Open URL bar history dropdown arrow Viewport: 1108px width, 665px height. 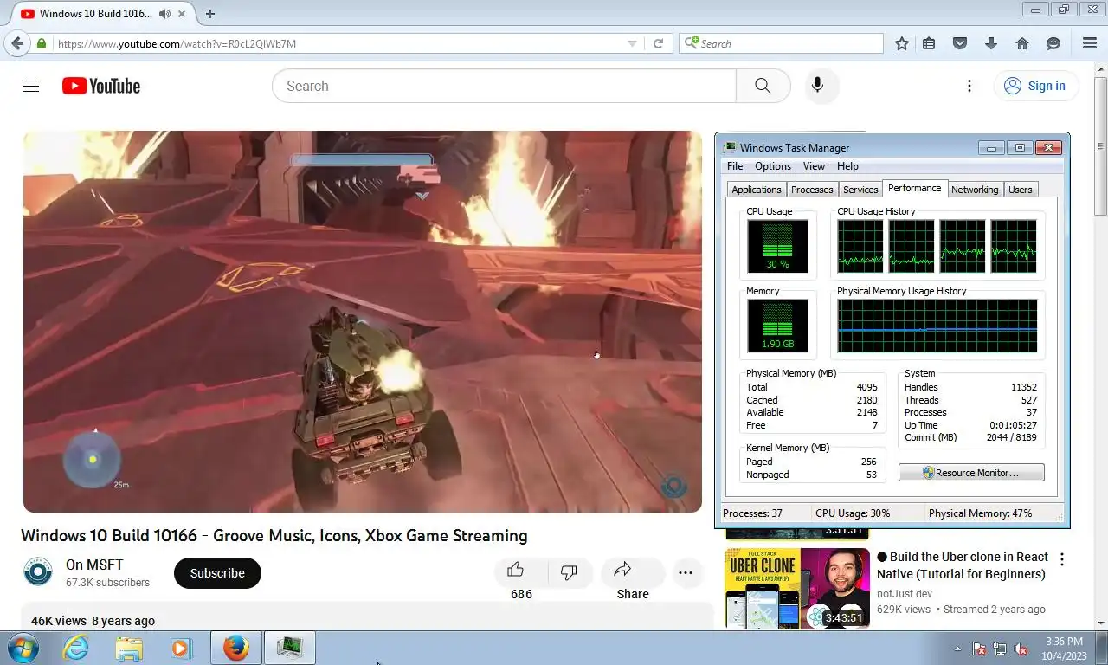pos(632,43)
